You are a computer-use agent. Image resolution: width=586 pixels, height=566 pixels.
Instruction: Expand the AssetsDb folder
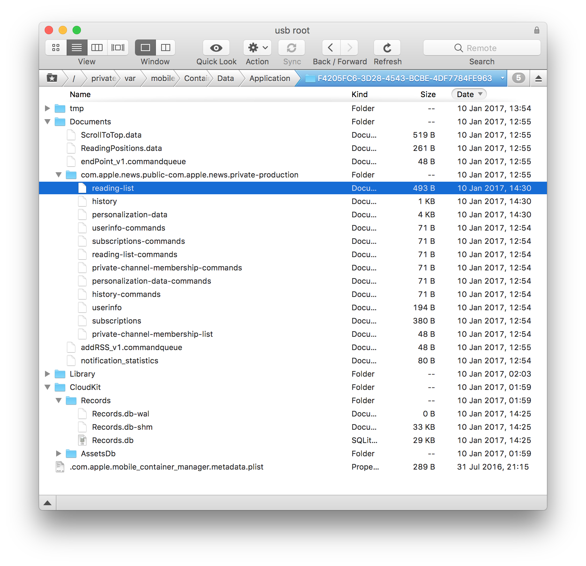(59, 453)
